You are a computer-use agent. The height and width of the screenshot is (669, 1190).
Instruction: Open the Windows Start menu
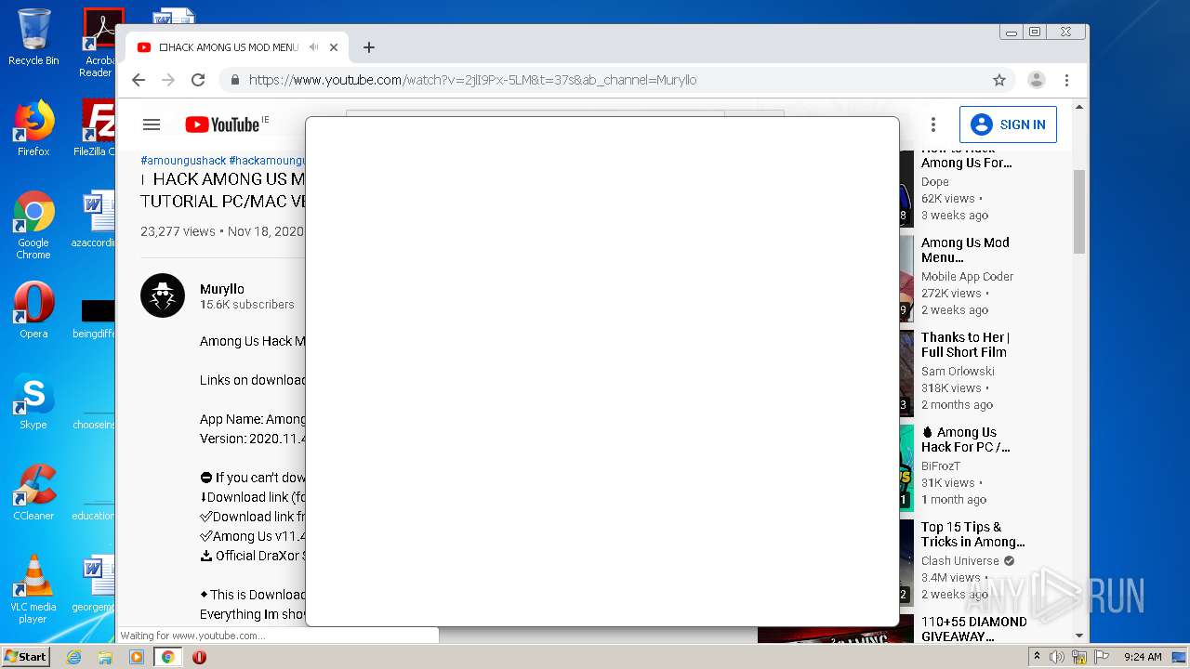click(26, 657)
